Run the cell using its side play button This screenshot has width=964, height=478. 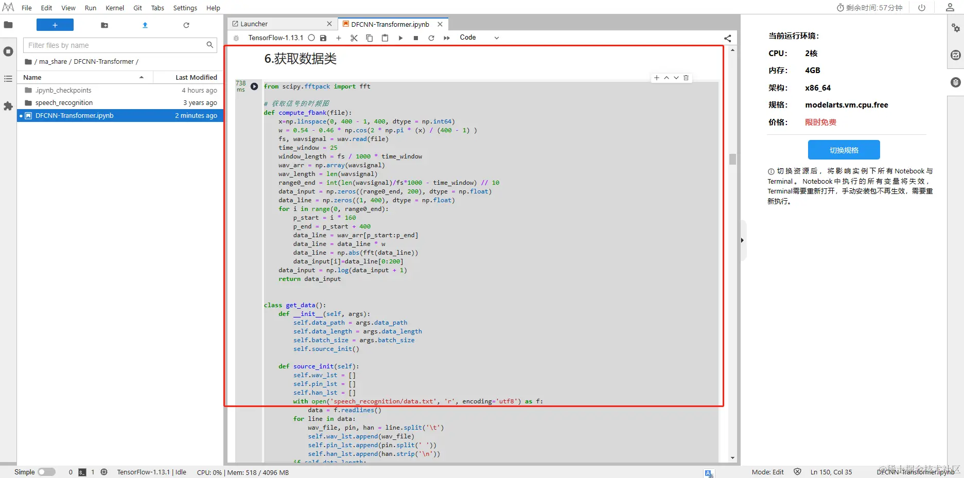(x=254, y=86)
